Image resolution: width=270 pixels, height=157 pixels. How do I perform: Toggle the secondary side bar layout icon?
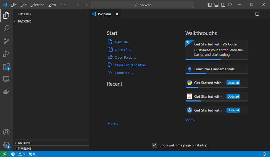pos(223,5)
